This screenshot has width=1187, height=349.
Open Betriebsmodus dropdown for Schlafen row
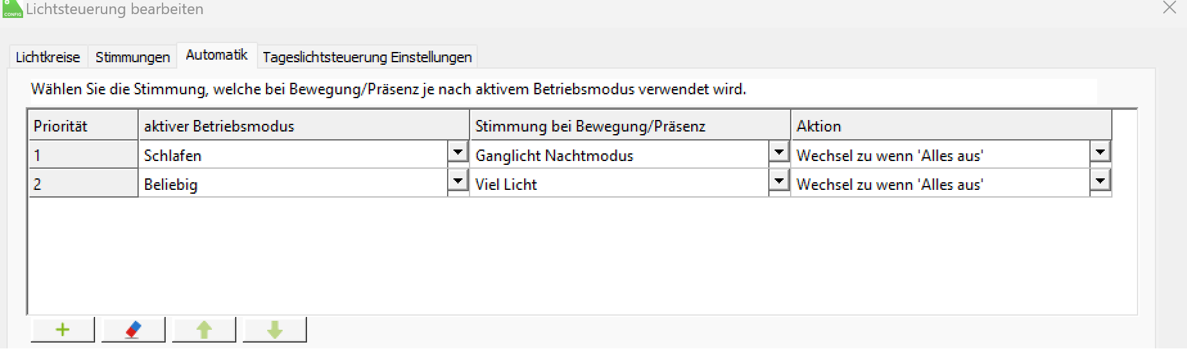point(457,153)
